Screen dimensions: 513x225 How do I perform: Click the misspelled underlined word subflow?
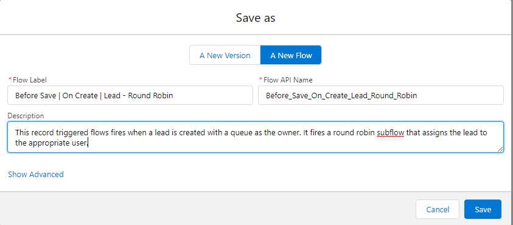[391, 133]
